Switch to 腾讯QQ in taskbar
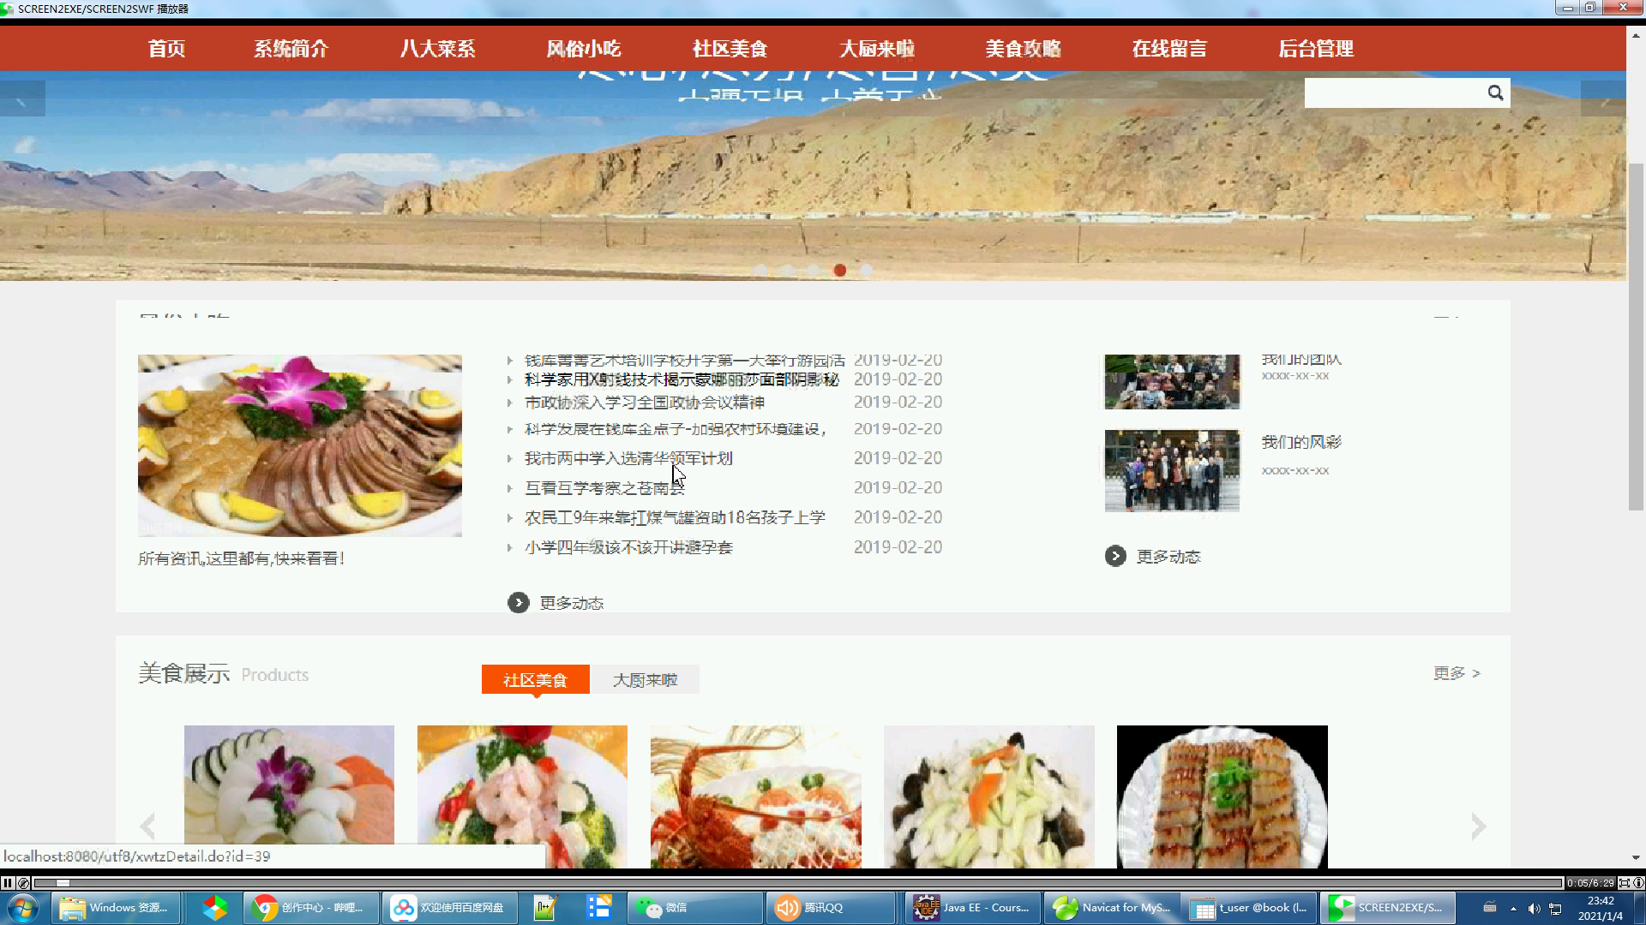The width and height of the screenshot is (1646, 925). [830, 908]
